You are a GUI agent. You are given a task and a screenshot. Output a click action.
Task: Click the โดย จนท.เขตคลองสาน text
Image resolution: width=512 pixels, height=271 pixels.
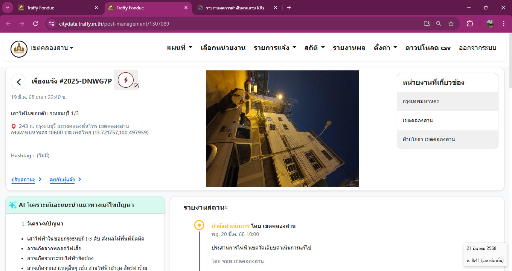click(238, 261)
